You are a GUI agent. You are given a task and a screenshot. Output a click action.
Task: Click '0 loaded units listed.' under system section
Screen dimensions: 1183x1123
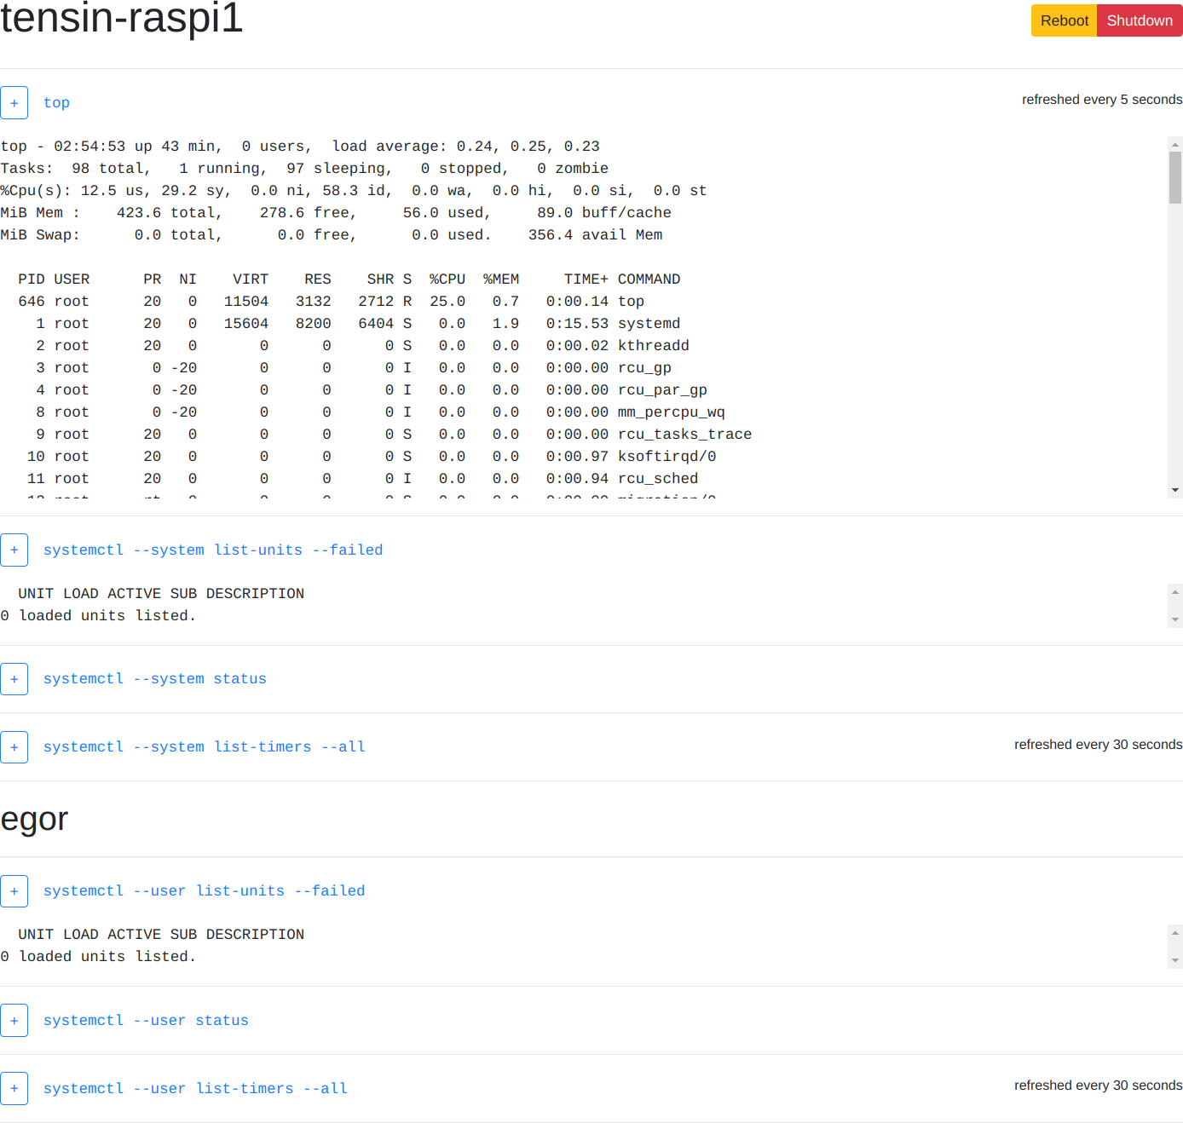[x=98, y=616]
